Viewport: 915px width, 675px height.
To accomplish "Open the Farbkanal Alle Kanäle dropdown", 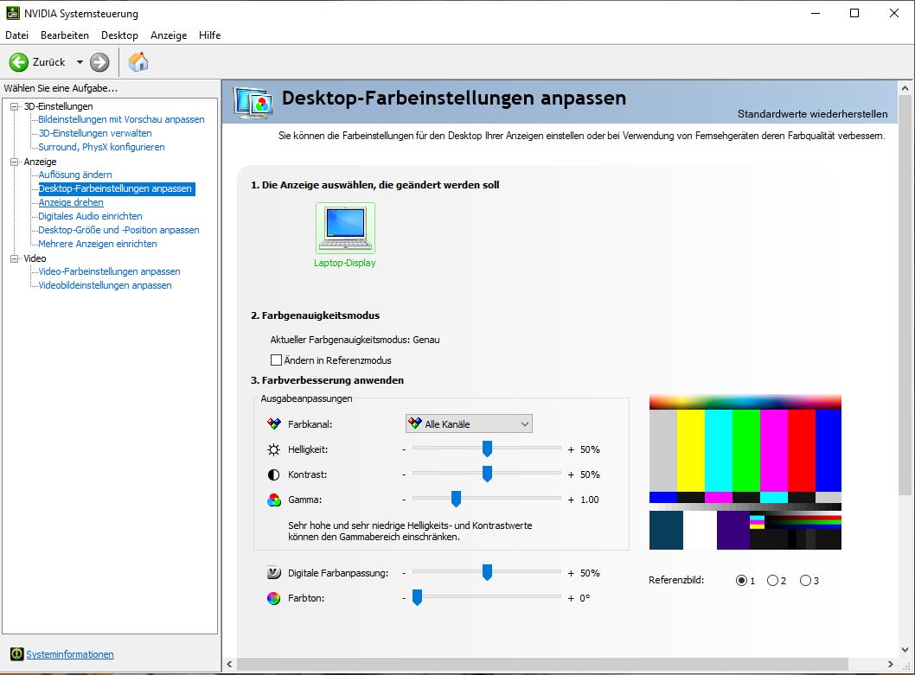I will (469, 424).
